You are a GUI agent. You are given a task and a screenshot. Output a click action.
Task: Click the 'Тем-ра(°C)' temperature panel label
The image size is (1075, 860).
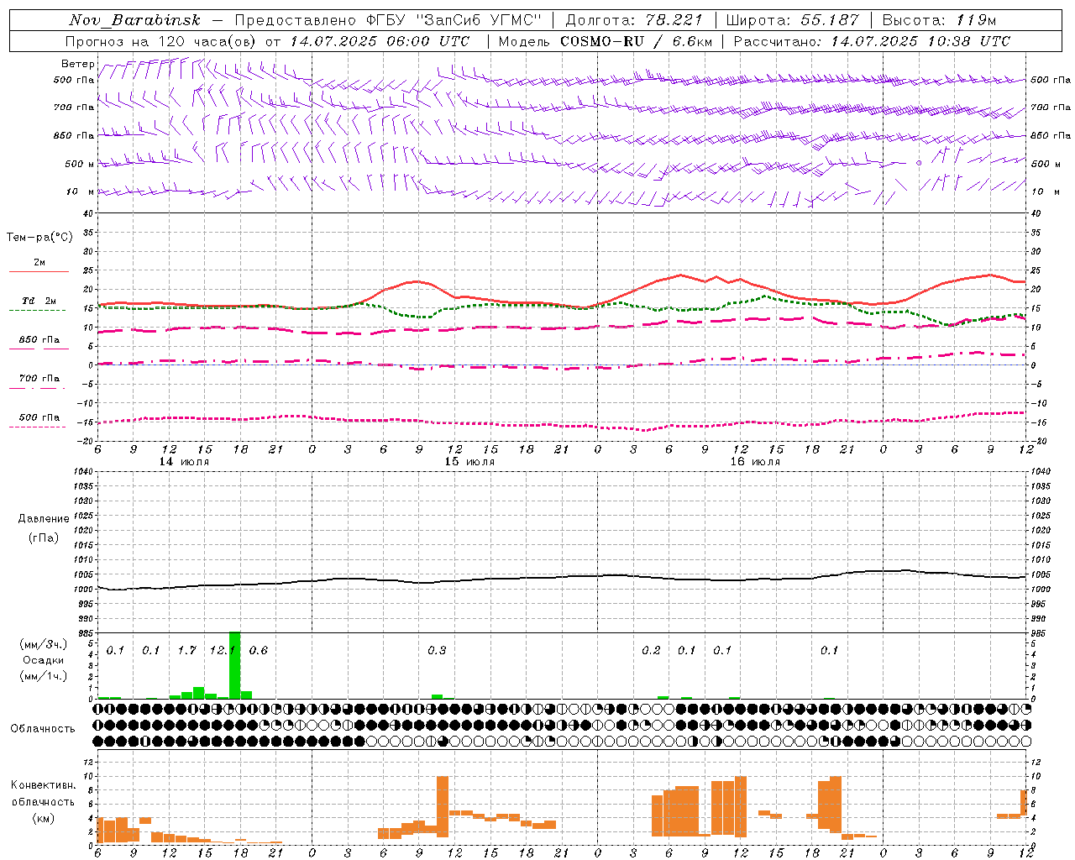(39, 238)
